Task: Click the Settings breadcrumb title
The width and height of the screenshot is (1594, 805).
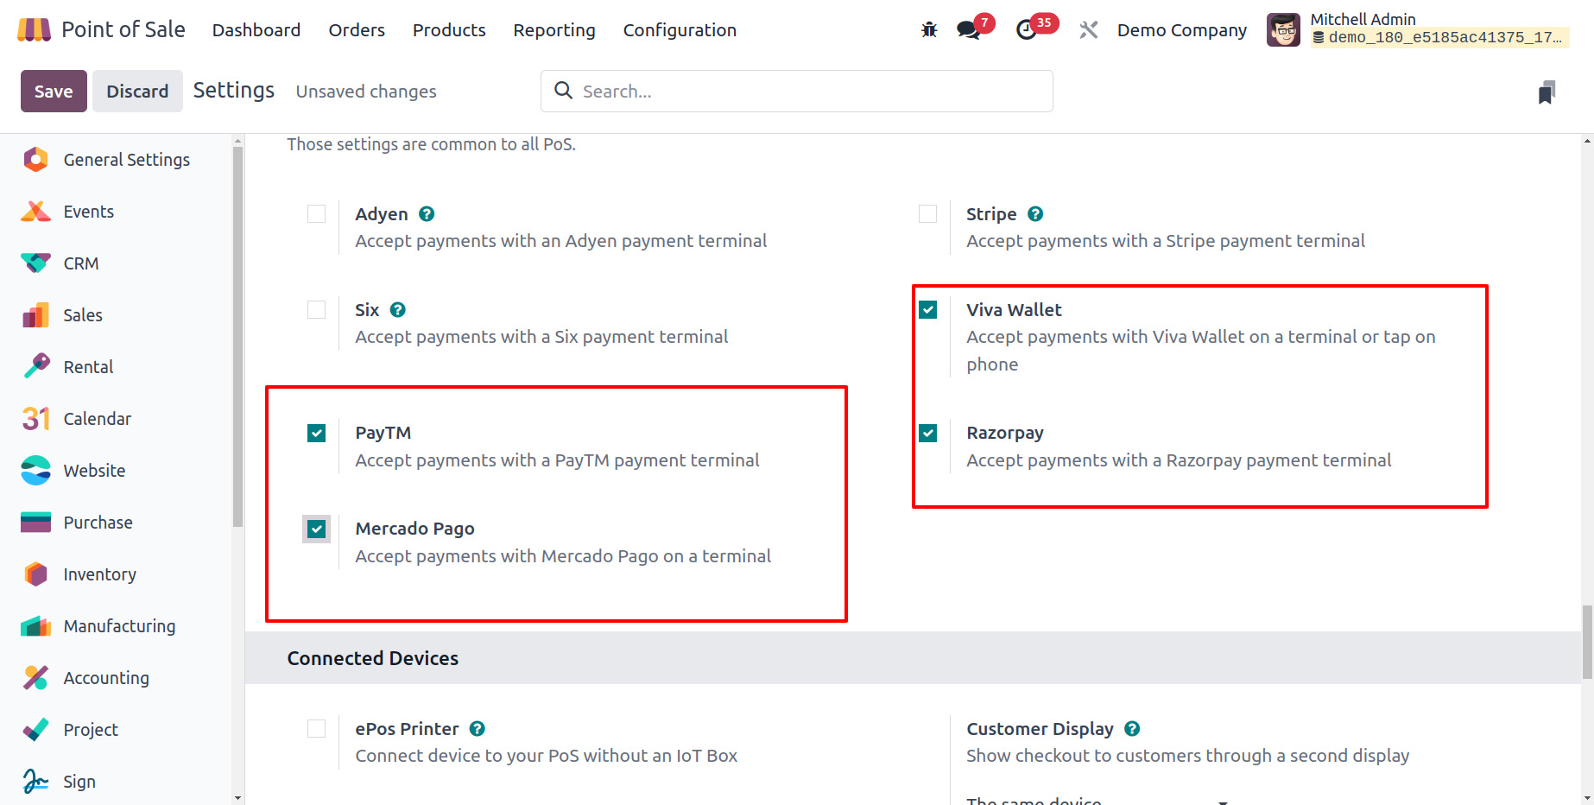Action: pyautogui.click(x=234, y=91)
